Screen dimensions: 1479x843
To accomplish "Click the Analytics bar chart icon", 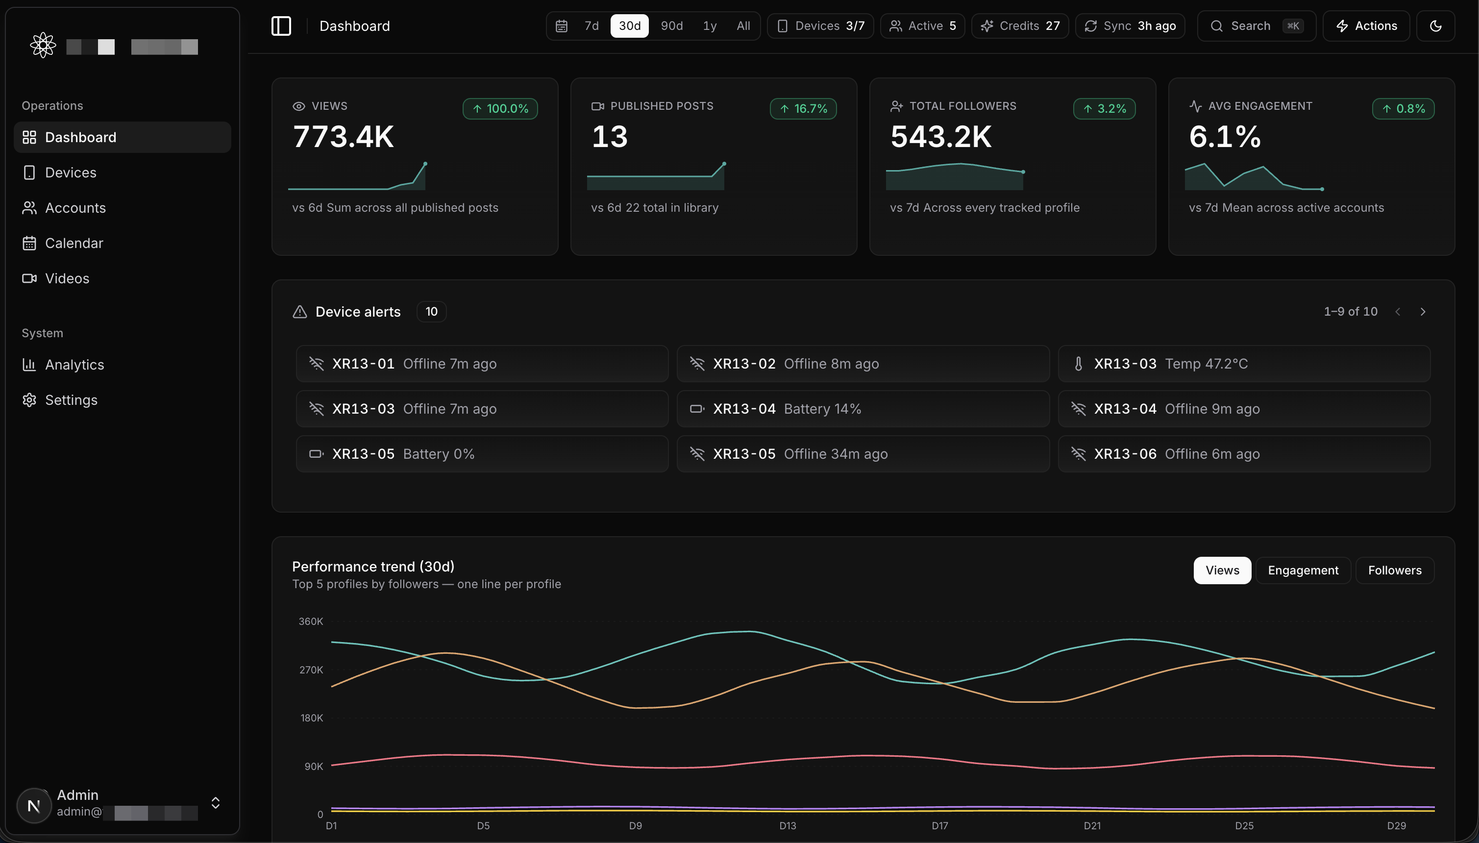I will click(29, 365).
